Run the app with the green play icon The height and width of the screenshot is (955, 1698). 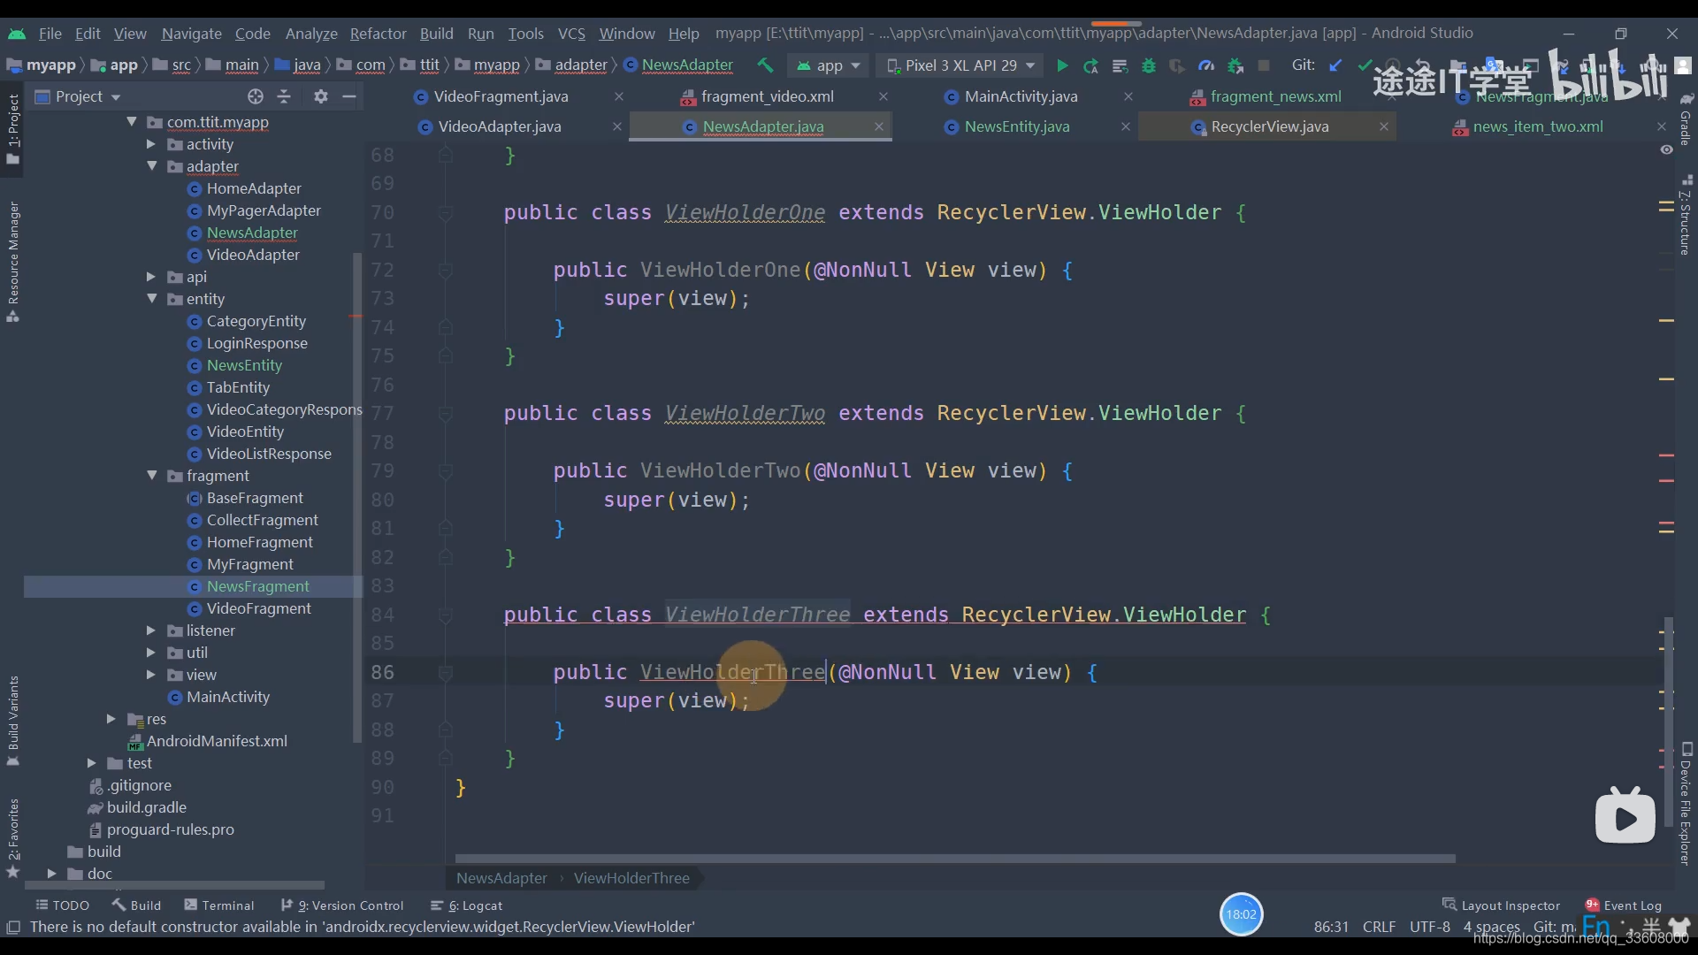(1062, 65)
